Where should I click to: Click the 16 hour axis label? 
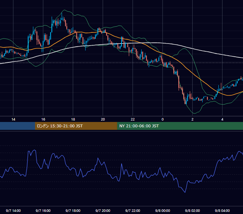[x=43, y=119]
